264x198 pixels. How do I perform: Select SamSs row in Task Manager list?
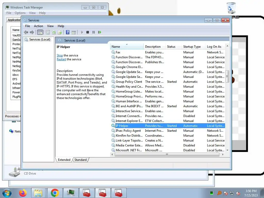(16, 40)
